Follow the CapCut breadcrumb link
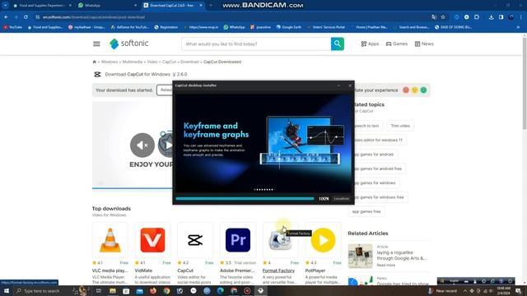The height and width of the screenshot is (296, 527). coord(169,62)
